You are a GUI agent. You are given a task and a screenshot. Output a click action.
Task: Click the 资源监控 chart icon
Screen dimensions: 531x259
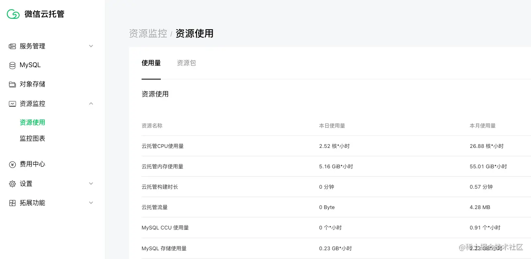coord(12,104)
